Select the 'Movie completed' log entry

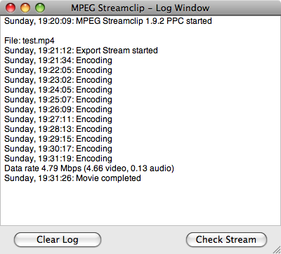tap(72, 178)
